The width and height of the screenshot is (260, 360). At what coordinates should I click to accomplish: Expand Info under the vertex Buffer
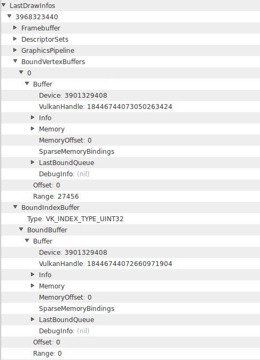point(33,118)
